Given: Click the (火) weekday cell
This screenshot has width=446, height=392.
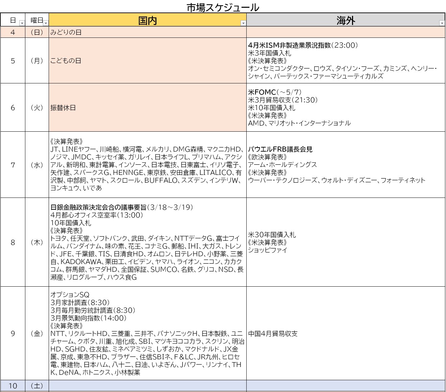Looking at the screenshot, I should [x=37, y=108].
